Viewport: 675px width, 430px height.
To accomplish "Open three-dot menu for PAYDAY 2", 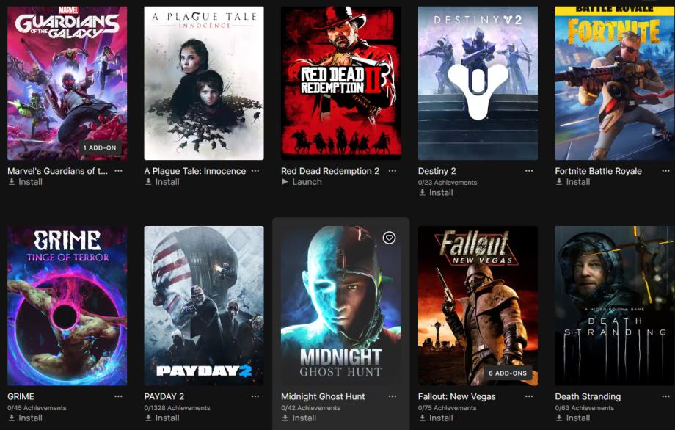I will tap(255, 396).
